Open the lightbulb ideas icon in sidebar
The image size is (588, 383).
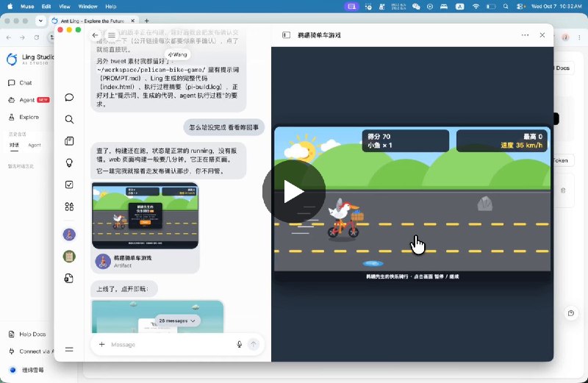69,162
